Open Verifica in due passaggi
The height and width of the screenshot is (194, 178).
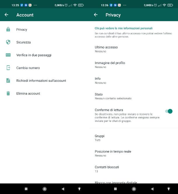pyautogui.click(x=44, y=55)
